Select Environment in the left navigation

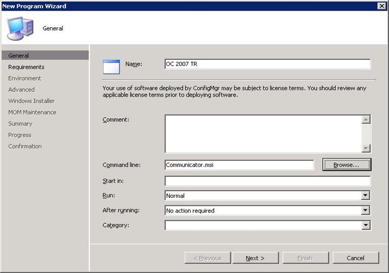tap(24, 78)
